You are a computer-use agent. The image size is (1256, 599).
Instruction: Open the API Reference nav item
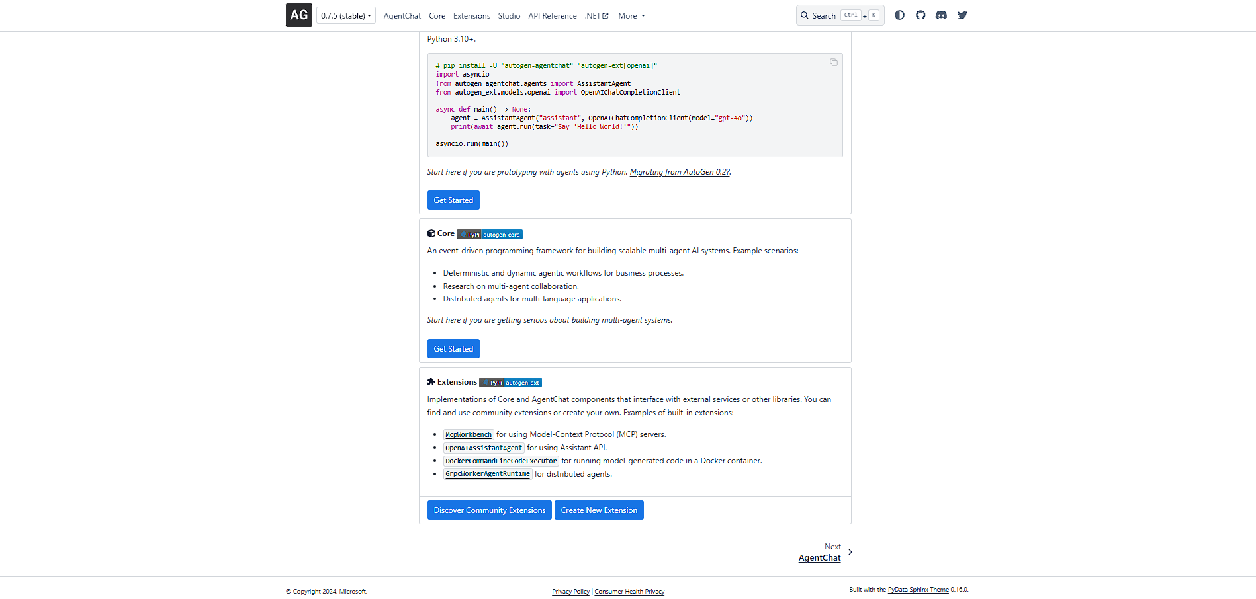click(x=552, y=16)
